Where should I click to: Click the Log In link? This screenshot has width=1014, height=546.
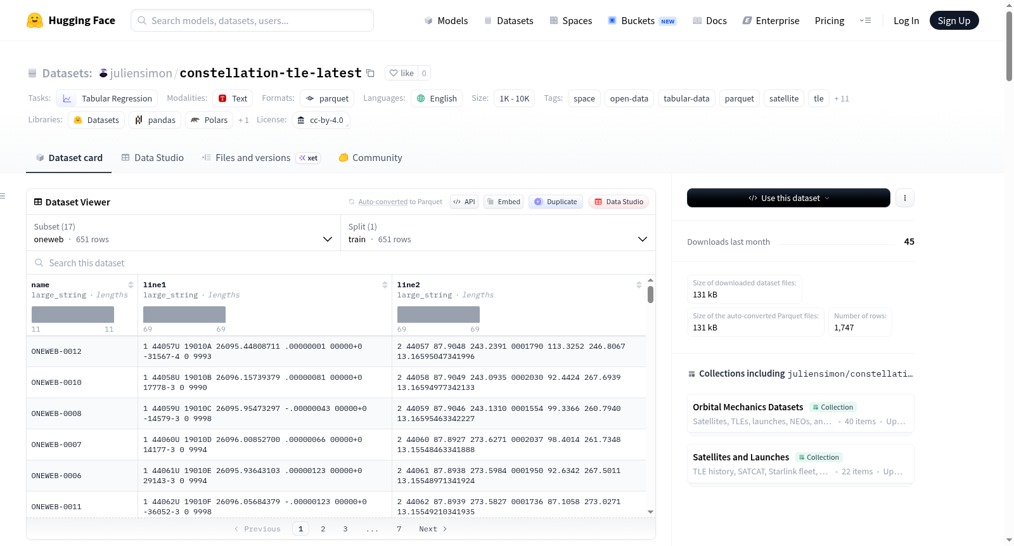906,20
